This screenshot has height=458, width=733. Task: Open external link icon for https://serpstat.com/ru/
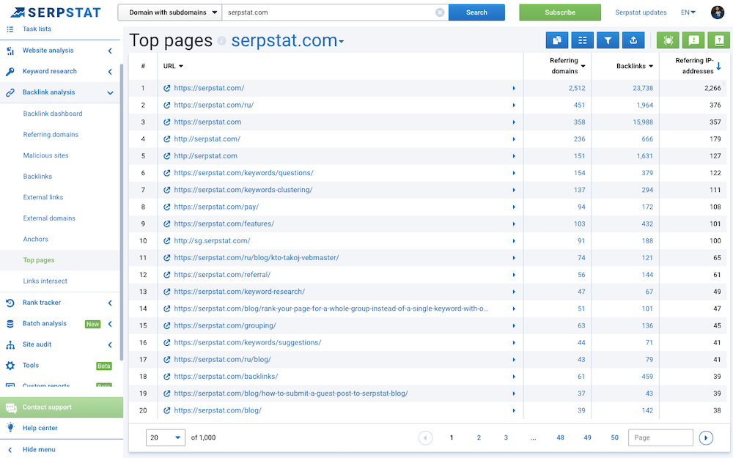tap(167, 105)
